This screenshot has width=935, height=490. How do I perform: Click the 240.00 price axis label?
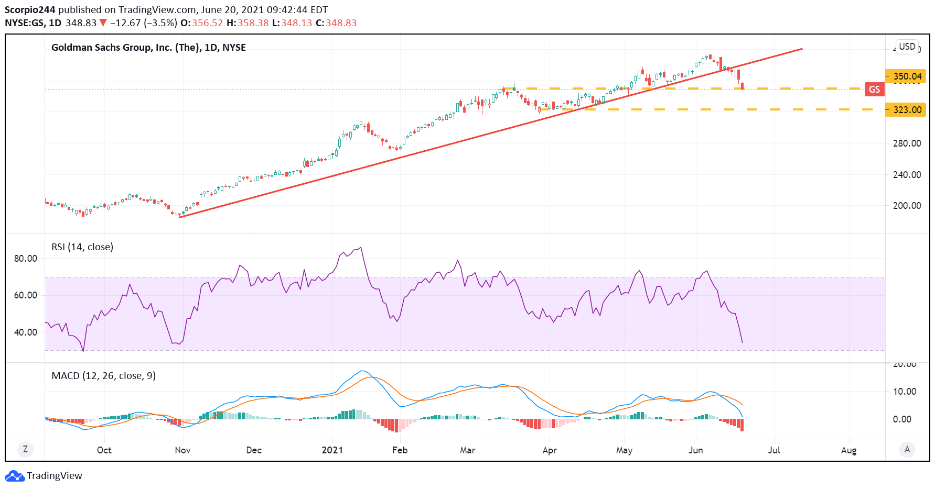tap(907, 175)
